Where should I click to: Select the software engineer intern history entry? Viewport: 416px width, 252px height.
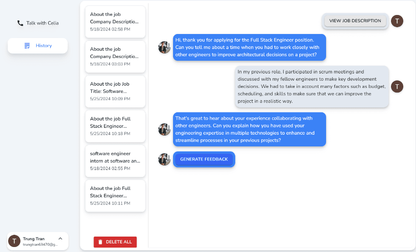(x=115, y=161)
